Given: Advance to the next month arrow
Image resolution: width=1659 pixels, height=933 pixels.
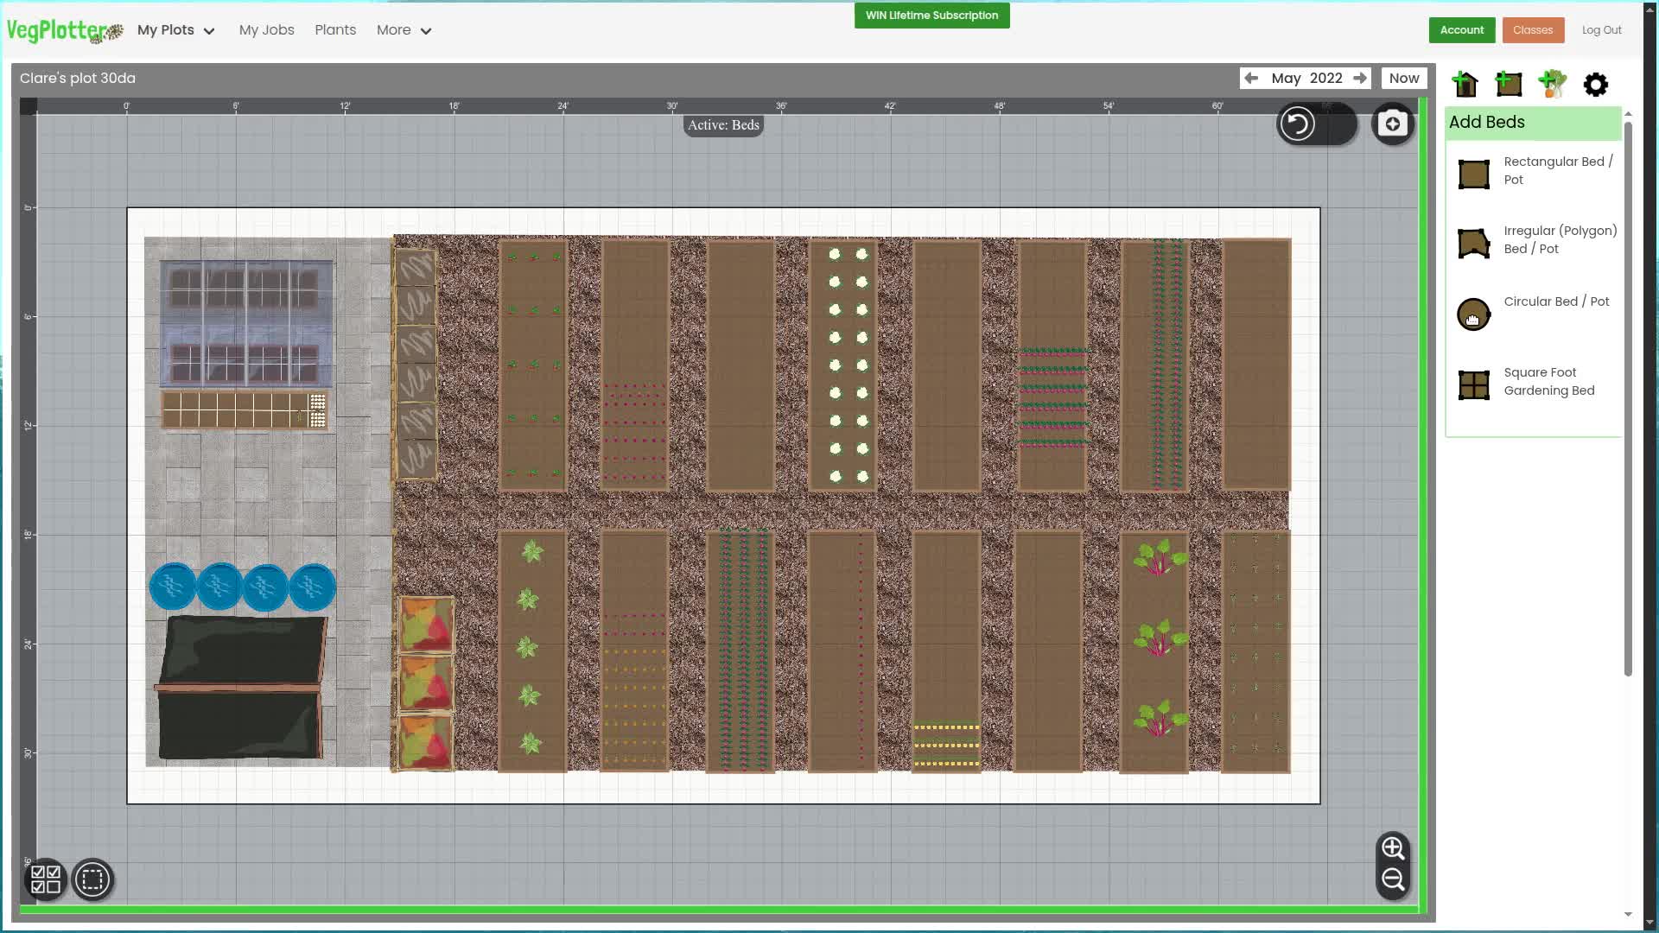Looking at the screenshot, I should click(1359, 78).
